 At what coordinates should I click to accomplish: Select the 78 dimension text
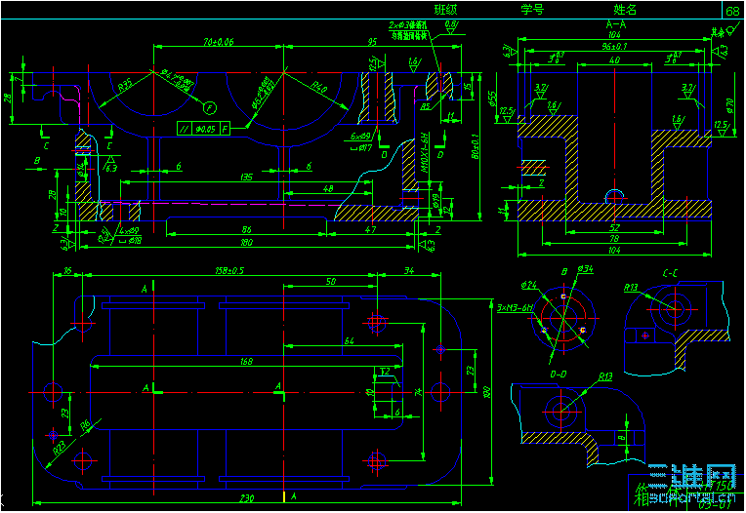(x=615, y=239)
